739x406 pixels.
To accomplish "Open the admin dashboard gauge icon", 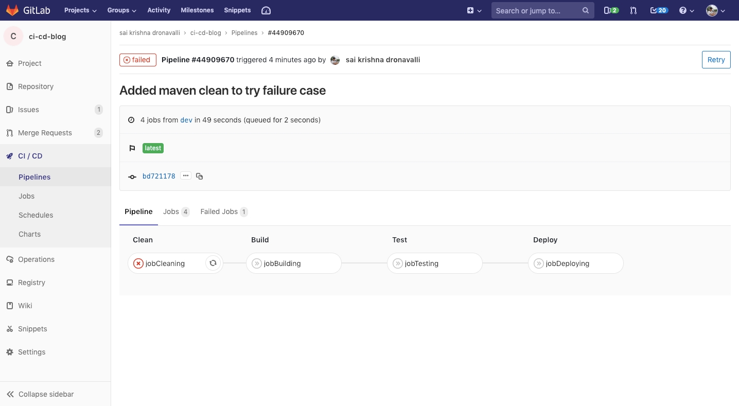I will [266, 10].
